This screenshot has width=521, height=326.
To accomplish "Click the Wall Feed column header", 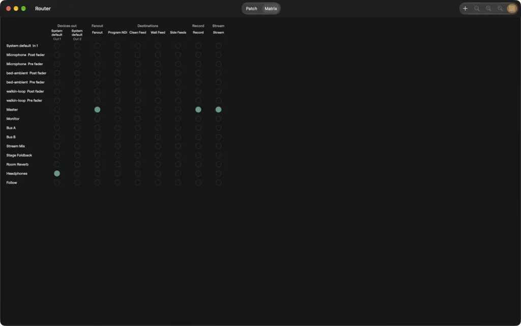I will coord(158,32).
